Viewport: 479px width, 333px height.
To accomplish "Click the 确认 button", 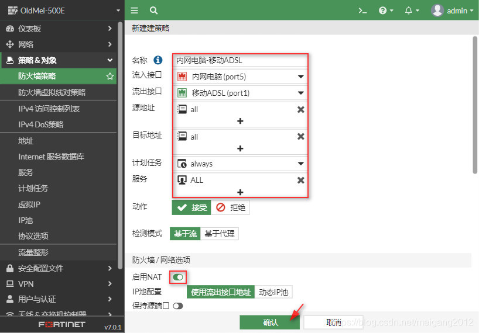I will click(x=270, y=322).
